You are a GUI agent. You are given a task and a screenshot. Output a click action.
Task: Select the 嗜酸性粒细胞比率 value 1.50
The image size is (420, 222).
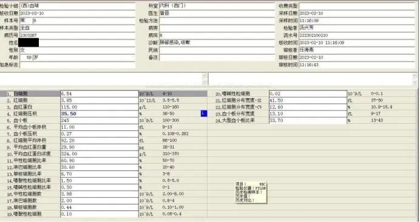pos(100,181)
